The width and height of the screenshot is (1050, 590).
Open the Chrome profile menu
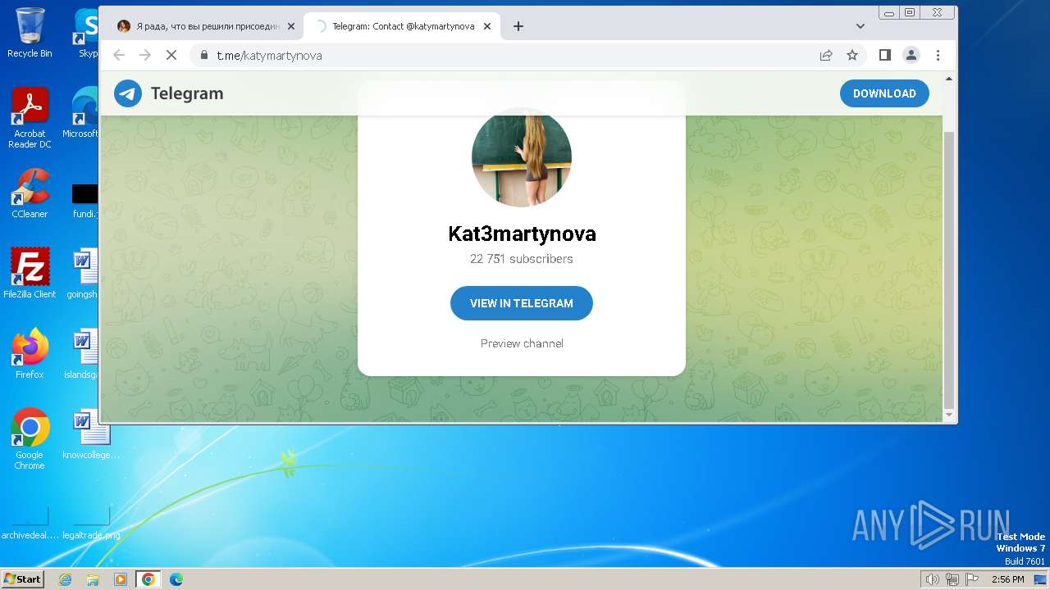(911, 55)
